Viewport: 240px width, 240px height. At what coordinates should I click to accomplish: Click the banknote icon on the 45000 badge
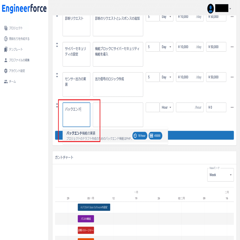tap(152, 136)
